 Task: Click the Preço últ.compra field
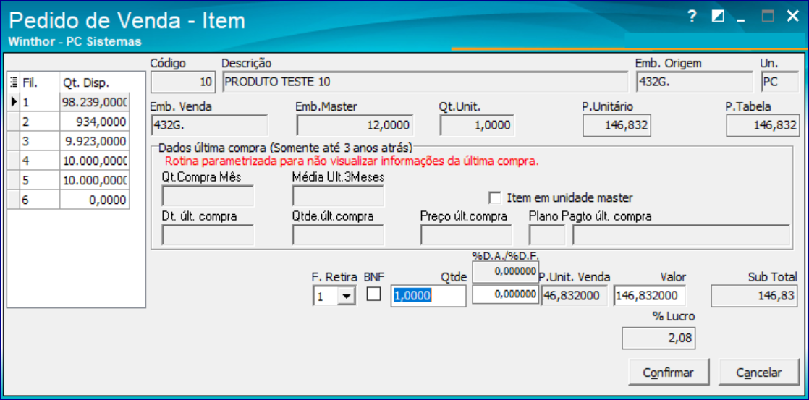pos(466,235)
